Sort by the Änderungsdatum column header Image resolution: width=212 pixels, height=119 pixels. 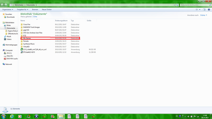[61, 21]
